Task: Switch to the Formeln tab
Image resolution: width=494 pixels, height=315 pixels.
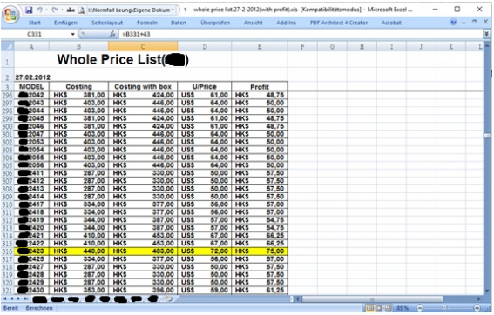Action: pos(147,23)
